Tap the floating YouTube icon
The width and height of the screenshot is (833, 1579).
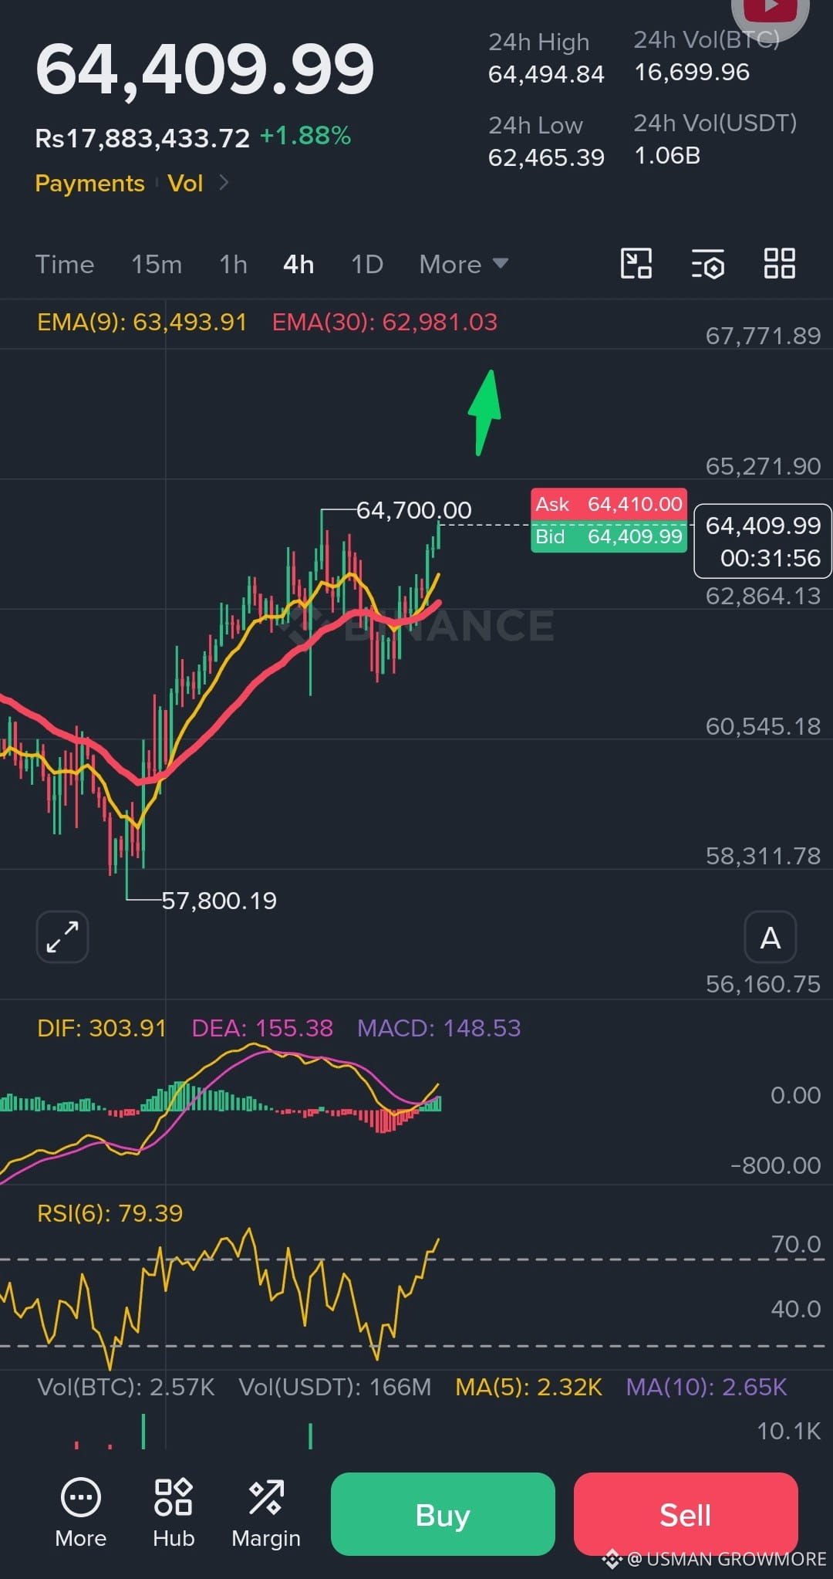[770, 12]
